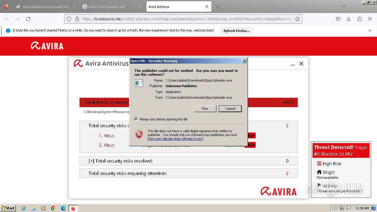
Task: Click the scanned items count 4463
Action: [288, 102]
